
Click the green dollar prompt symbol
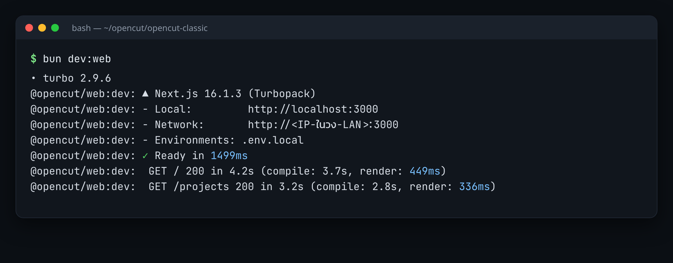click(x=34, y=59)
